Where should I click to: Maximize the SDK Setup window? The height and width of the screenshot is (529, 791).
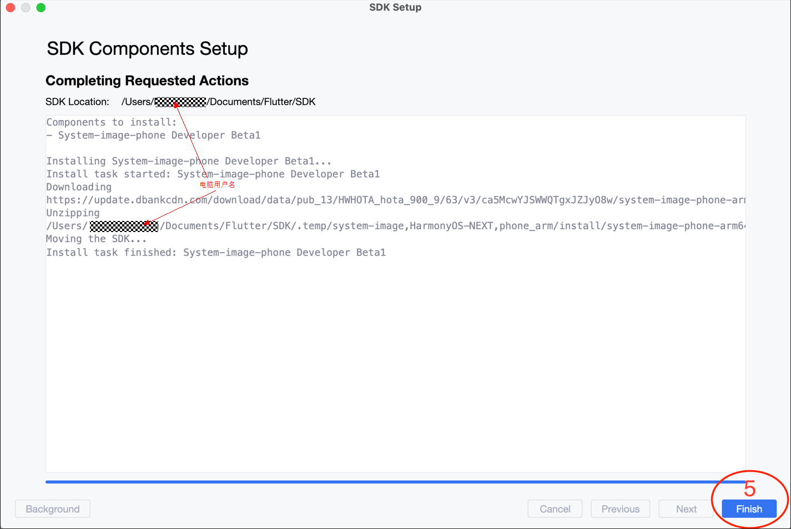coord(41,7)
